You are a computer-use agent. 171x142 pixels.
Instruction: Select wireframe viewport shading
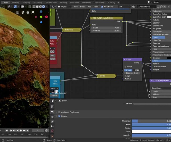[34, 7]
